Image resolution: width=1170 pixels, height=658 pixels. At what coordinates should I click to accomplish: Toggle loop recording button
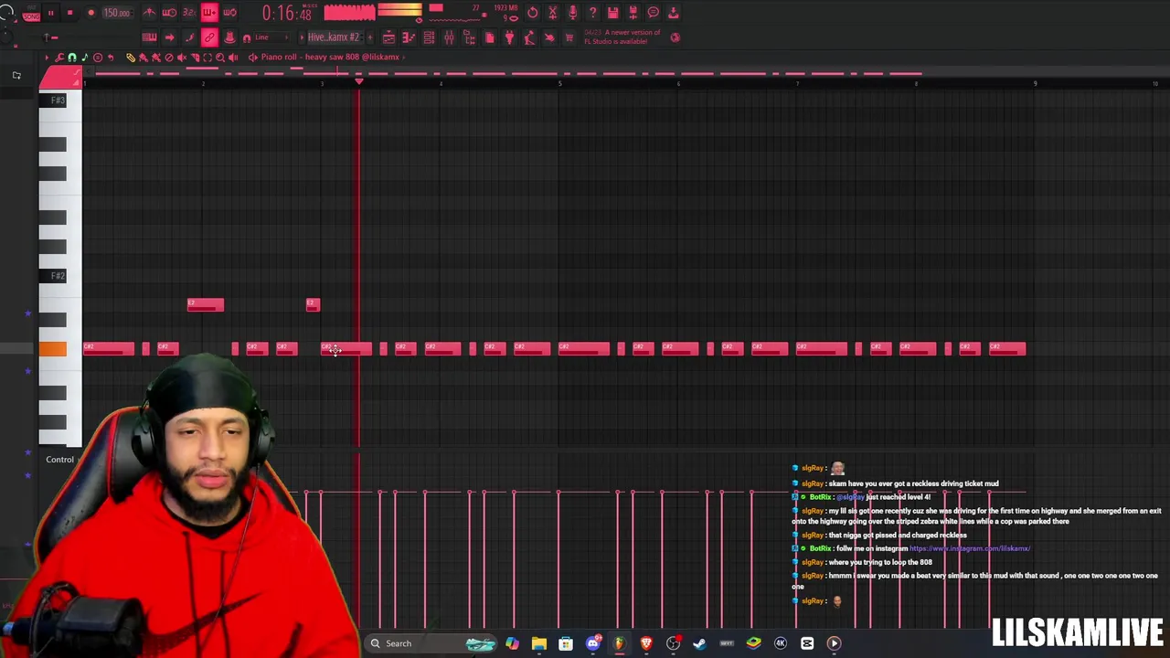tap(229, 13)
